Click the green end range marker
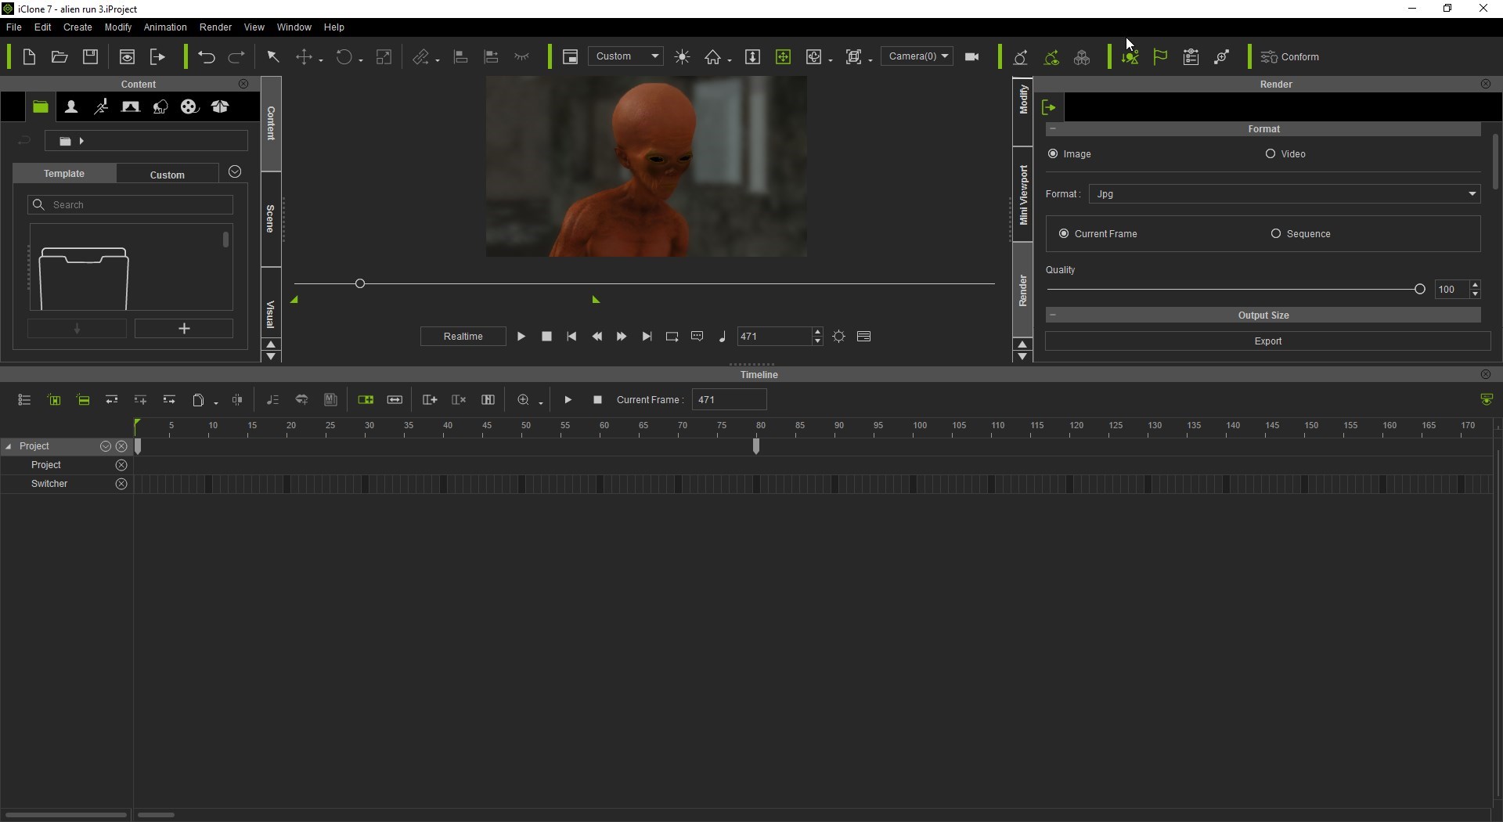1503x822 pixels. coord(596,300)
